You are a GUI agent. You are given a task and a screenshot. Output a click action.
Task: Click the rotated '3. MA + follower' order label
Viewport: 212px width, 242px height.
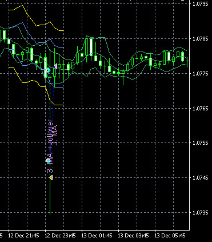(x=50, y=146)
